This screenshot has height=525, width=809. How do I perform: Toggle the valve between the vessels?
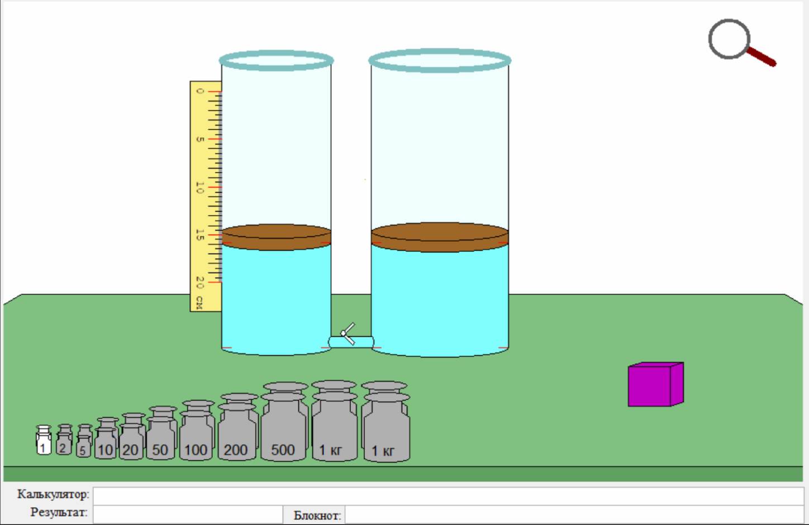point(348,334)
